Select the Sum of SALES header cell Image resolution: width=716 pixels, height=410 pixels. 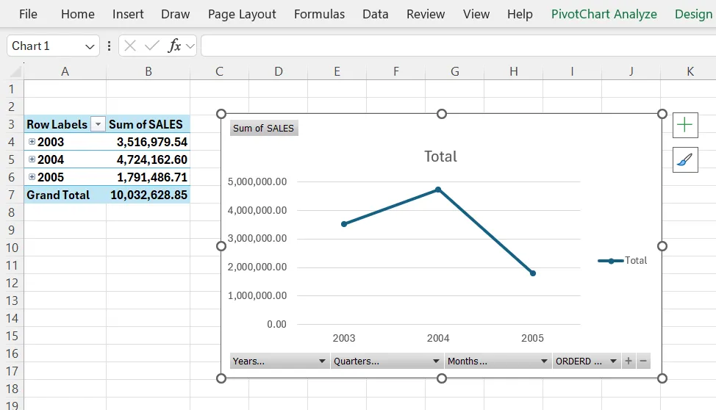tap(148, 124)
